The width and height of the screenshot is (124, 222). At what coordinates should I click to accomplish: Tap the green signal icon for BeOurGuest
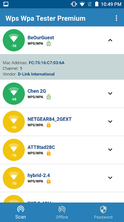click(14, 40)
